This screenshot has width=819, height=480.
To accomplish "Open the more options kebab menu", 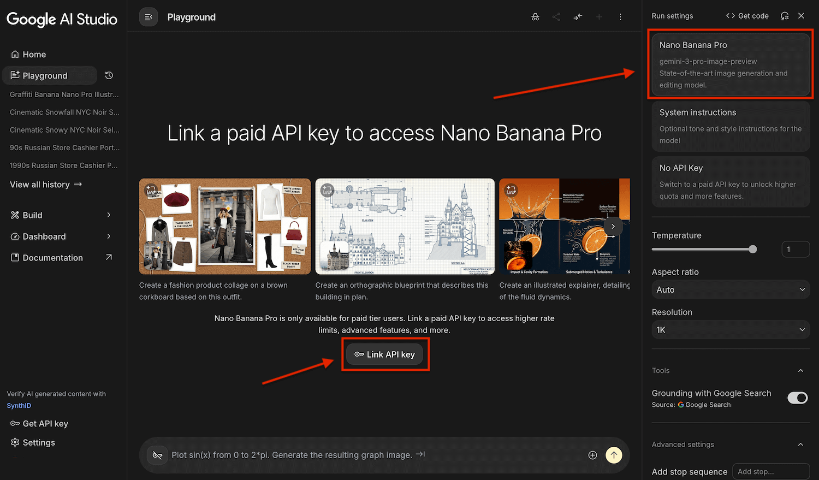I will tap(620, 17).
